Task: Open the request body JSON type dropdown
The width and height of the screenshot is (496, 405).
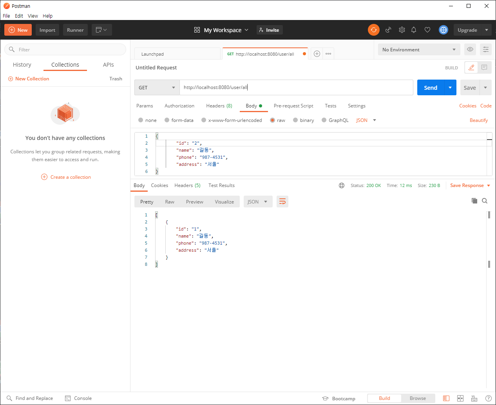Action: point(366,120)
